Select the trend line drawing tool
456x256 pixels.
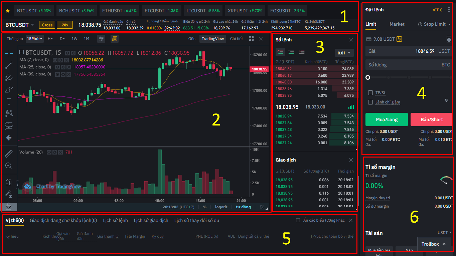(x=9, y=65)
